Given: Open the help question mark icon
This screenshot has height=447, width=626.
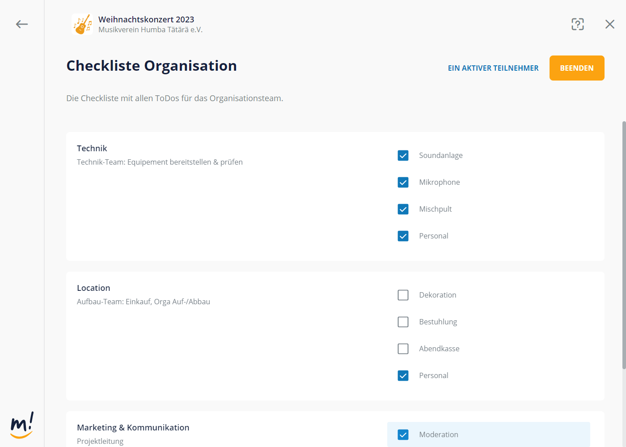Looking at the screenshot, I should point(578,24).
